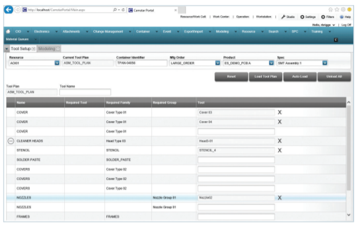Image resolution: width=358 pixels, height=229 pixels.
Task: Open the Product dropdown
Action: pos(271,63)
